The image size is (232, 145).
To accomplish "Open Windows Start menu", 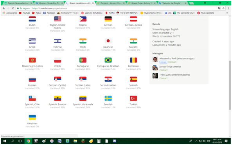I will [x=5, y=141].
